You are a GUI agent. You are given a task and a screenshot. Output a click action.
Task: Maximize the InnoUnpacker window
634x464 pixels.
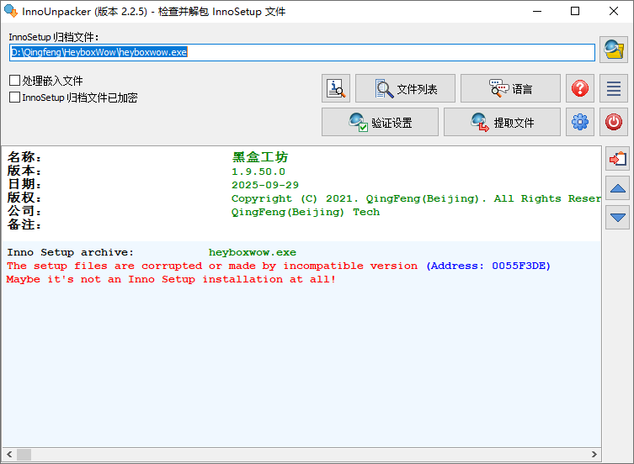pos(575,11)
